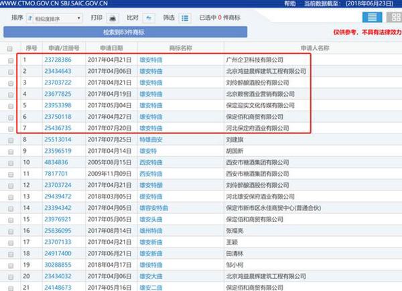Open registration number 23434032
Viewport: 402px width, 291px height.
pyautogui.click(x=58, y=276)
